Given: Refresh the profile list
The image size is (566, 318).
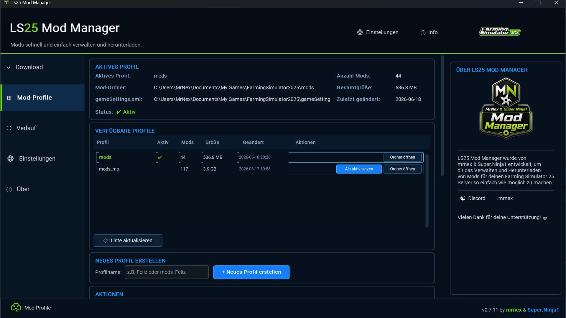Looking at the screenshot, I should (128, 241).
